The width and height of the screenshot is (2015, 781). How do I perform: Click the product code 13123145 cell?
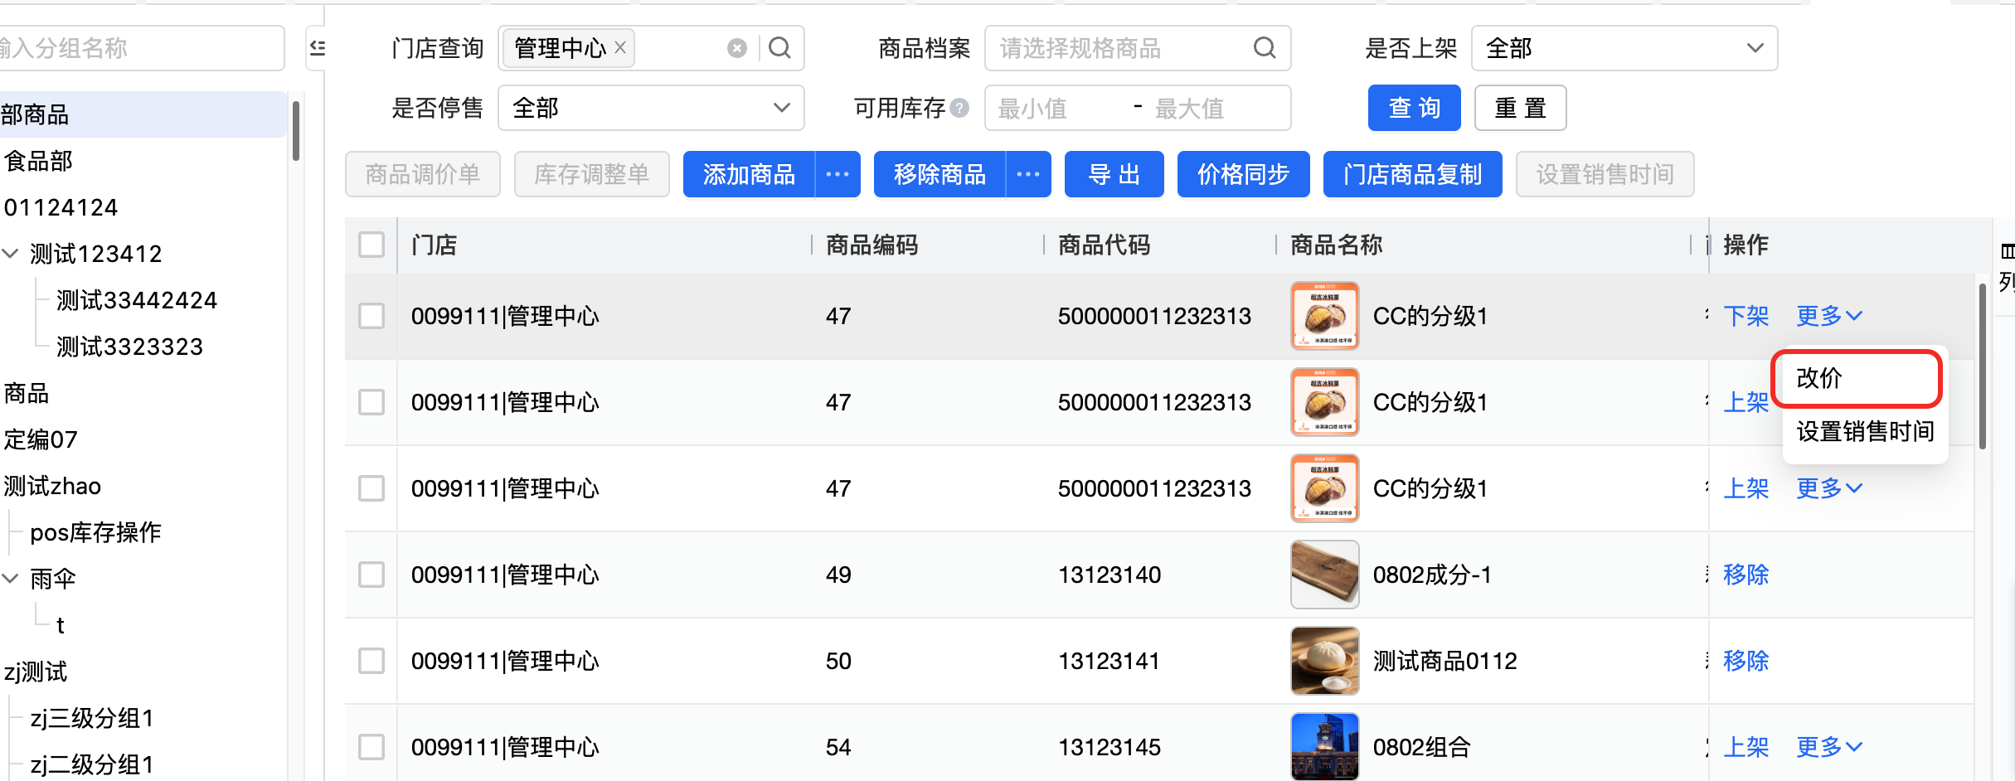(1109, 747)
